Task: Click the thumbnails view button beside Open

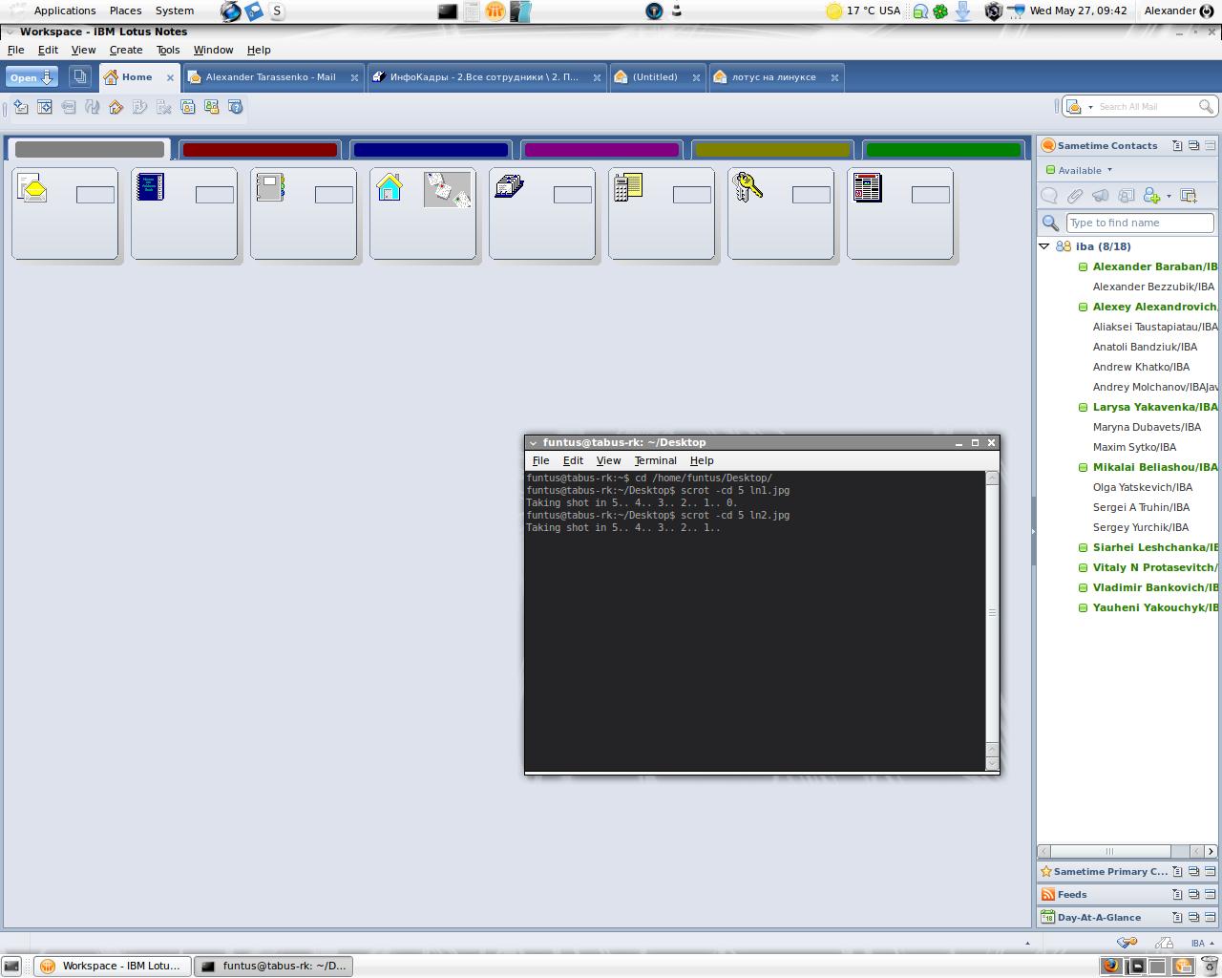Action: coord(80,77)
